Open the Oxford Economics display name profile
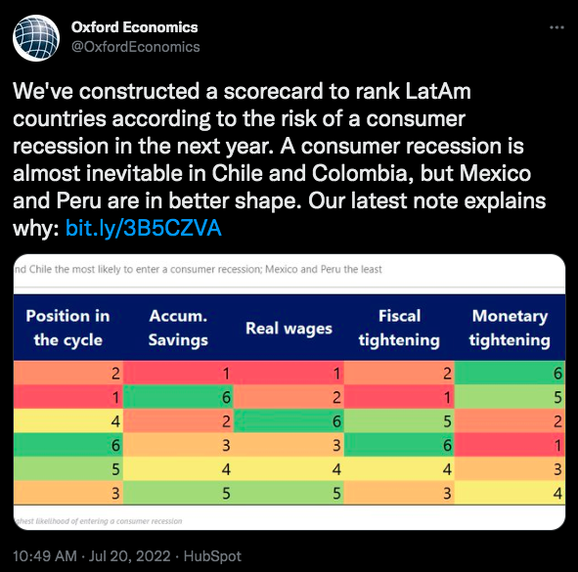Screen dimensions: 578x572 pos(135,27)
